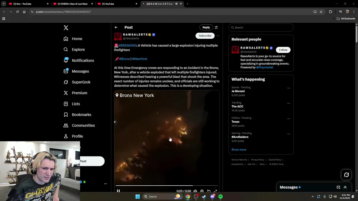Open Steam from the taskbar
Screen dimensions: 358x201
(204, 197)
